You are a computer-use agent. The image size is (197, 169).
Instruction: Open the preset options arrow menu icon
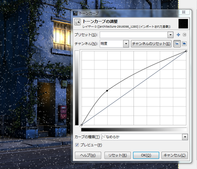(185, 35)
